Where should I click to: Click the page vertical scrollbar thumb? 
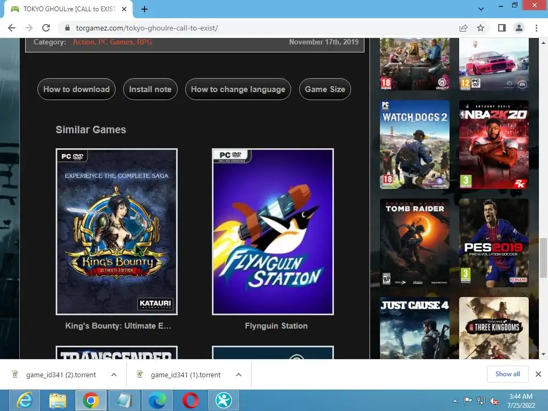(543, 257)
